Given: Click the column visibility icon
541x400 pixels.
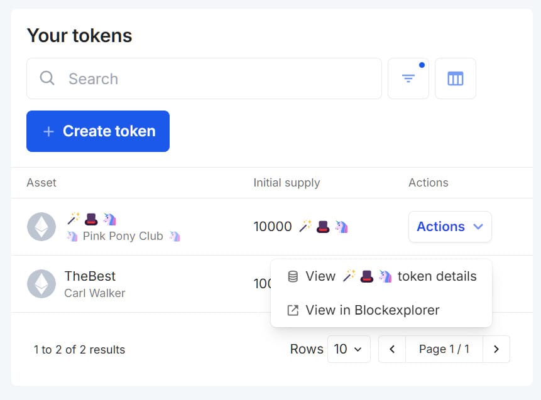Looking at the screenshot, I should pyautogui.click(x=455, y=78).
